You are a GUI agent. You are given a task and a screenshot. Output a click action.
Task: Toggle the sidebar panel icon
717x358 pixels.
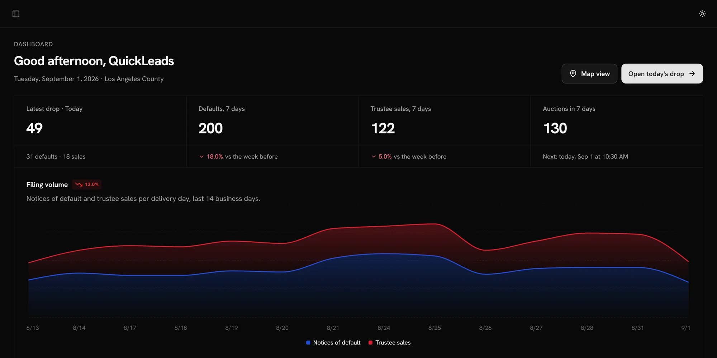pos(16,14)
